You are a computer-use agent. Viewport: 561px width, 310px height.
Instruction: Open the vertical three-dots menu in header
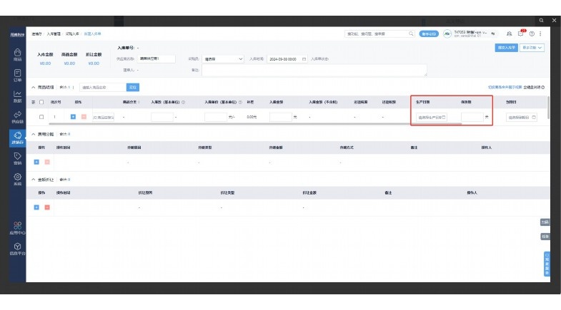pyautogui.click(x=540, y=33)
